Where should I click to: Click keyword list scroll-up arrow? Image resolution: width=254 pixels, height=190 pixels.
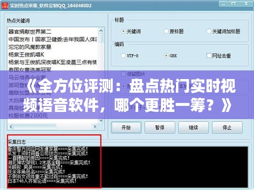click(x=101, y=31)
